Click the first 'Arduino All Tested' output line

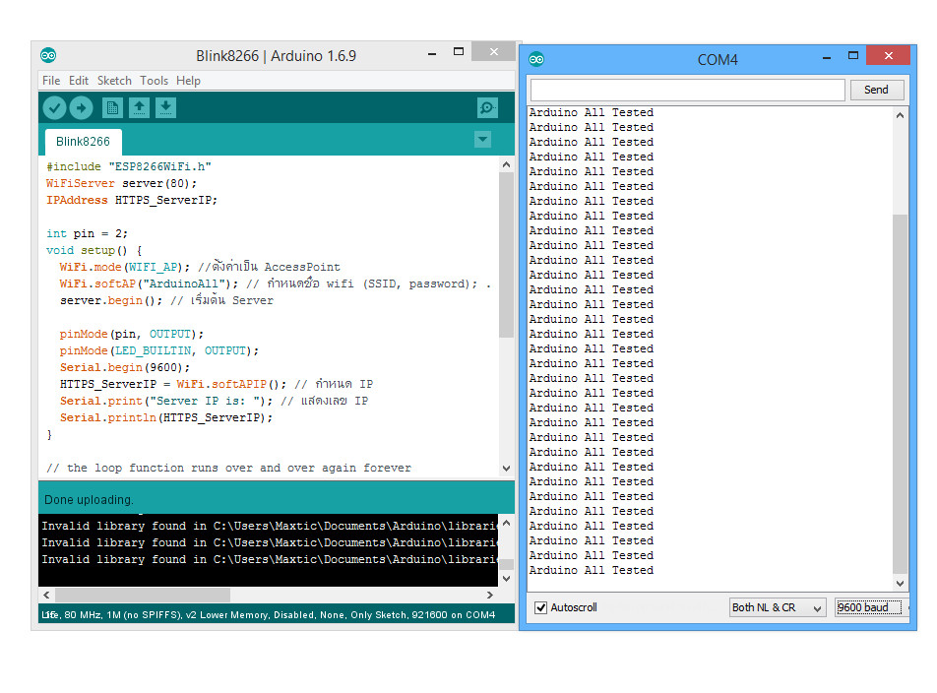tap(592, 112)
